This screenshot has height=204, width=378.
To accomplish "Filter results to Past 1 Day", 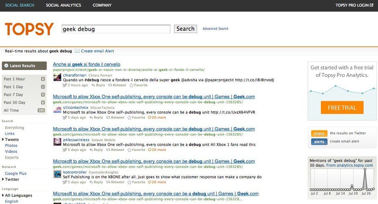I will pos(24,87).
